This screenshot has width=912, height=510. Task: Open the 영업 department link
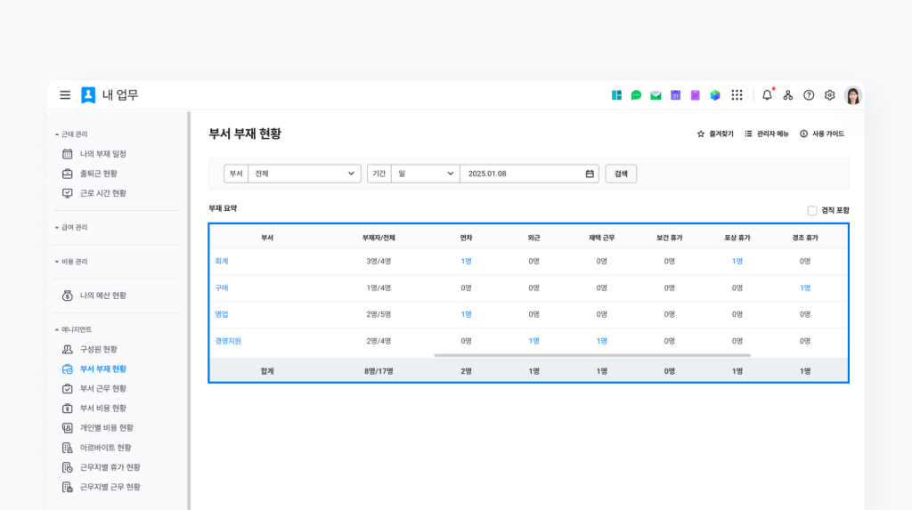(x=222, y=314)
